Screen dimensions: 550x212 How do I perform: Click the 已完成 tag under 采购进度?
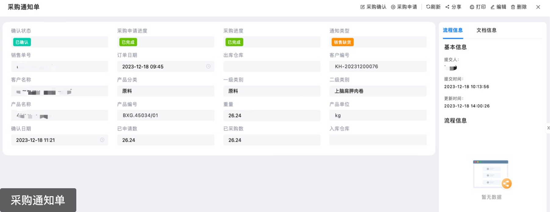click(234, 42)
